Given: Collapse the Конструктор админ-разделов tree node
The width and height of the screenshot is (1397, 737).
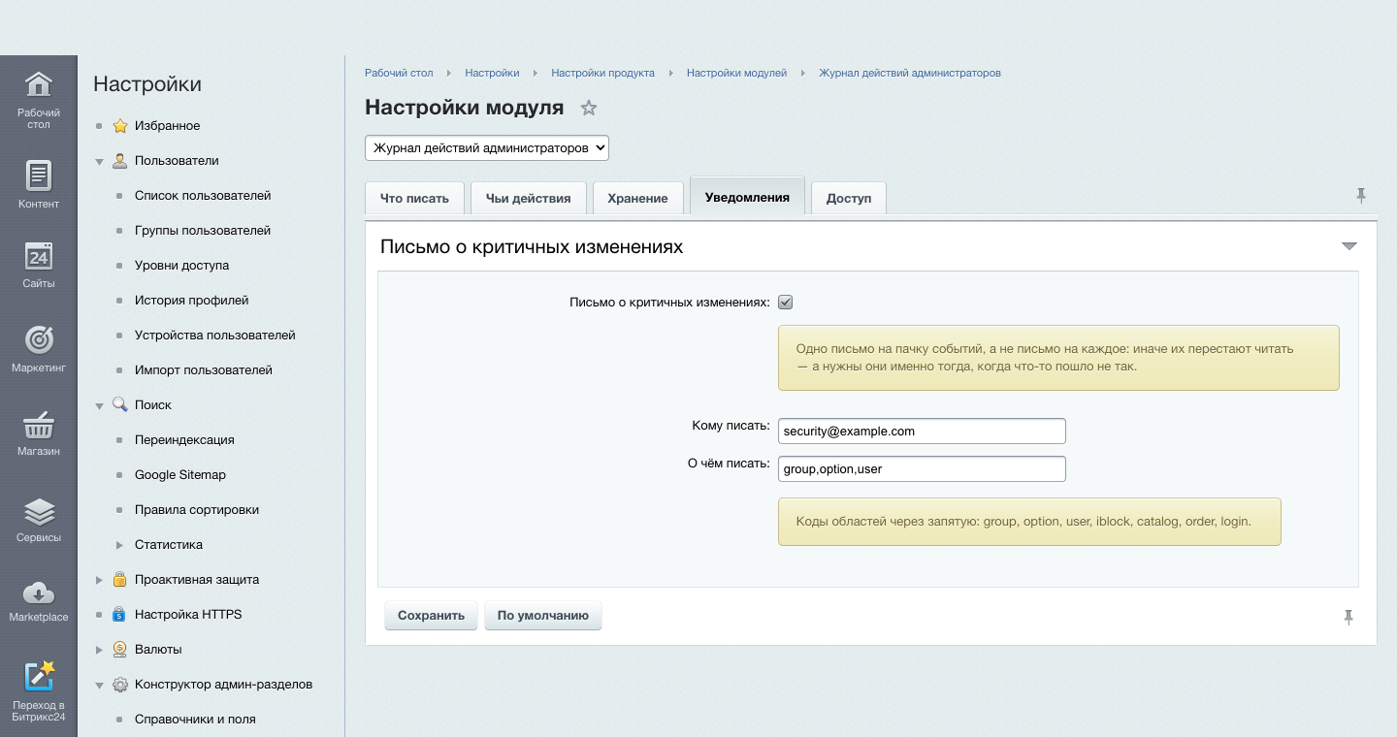Looking at the screenshot, I should click(99, 686).
